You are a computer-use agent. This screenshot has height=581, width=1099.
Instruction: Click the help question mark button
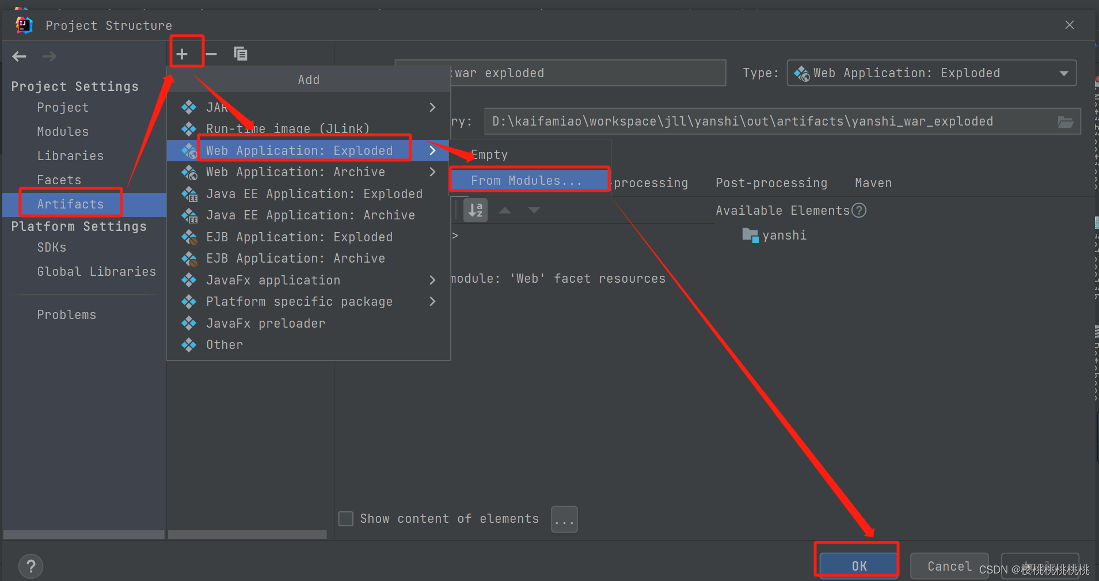tap(31, 567)
